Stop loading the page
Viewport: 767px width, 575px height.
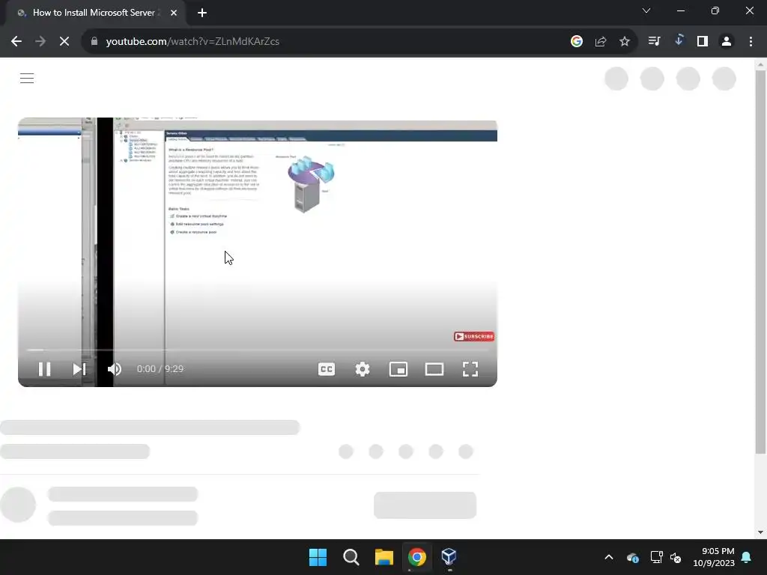coord(64,42)
